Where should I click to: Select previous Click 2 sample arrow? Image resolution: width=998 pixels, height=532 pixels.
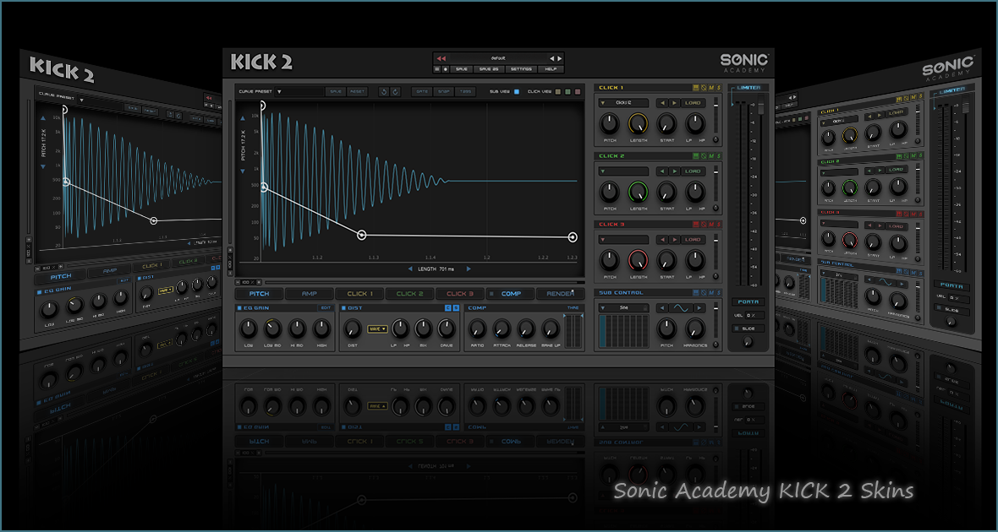[x=662, y=171]
